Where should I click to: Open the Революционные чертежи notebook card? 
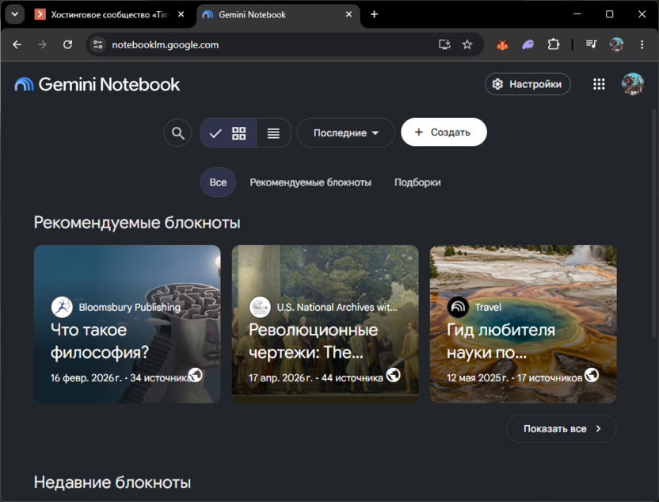coord(325,324)
